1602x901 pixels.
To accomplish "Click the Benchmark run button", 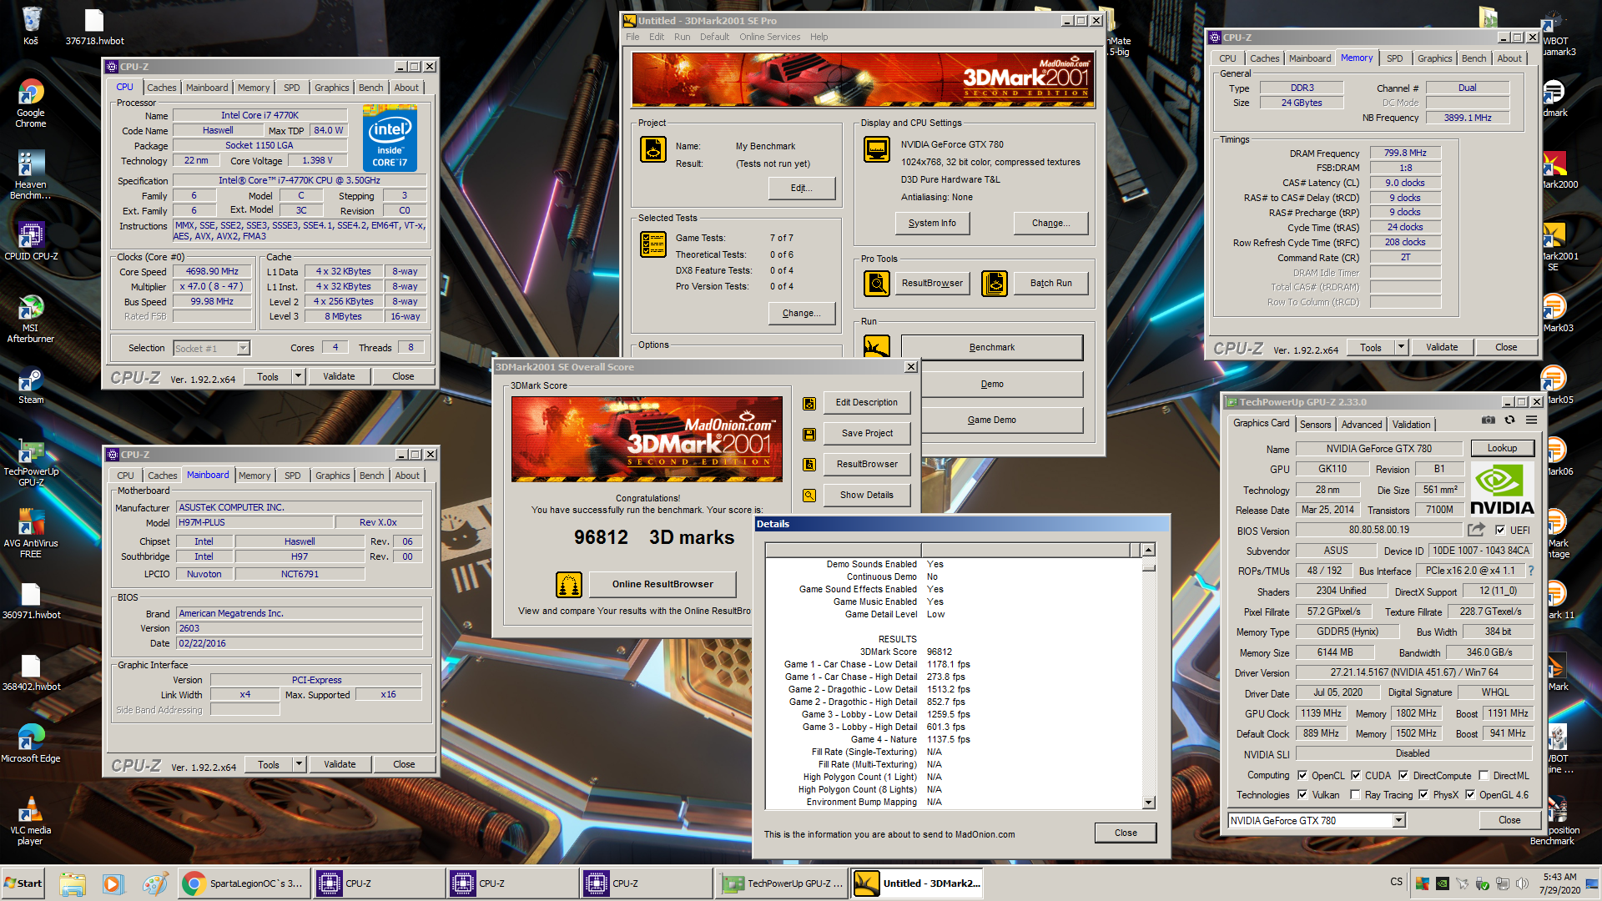I will [x=991, y=348].
